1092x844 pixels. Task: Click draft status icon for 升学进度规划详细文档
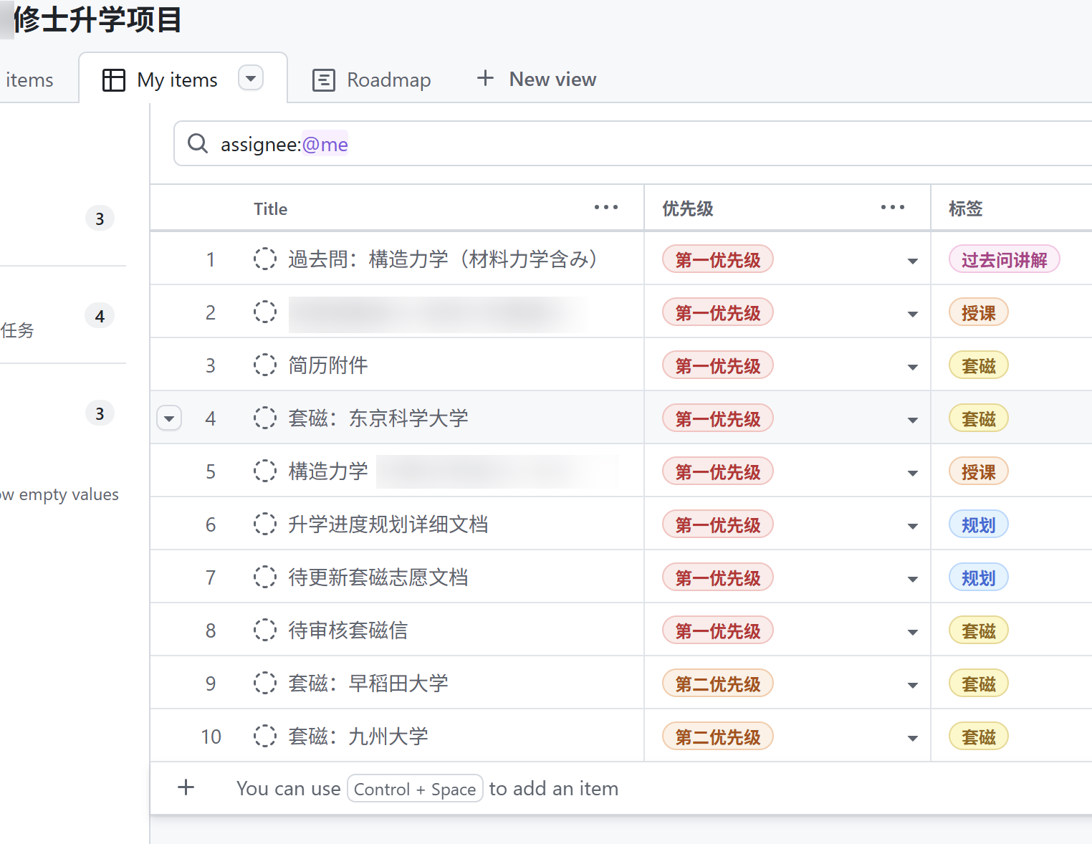(x=264, y=524)
